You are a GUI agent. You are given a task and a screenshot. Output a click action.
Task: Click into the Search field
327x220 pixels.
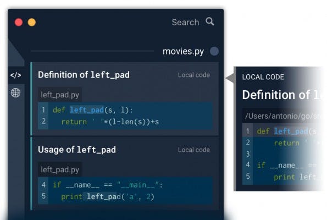(x=185, y=22)
